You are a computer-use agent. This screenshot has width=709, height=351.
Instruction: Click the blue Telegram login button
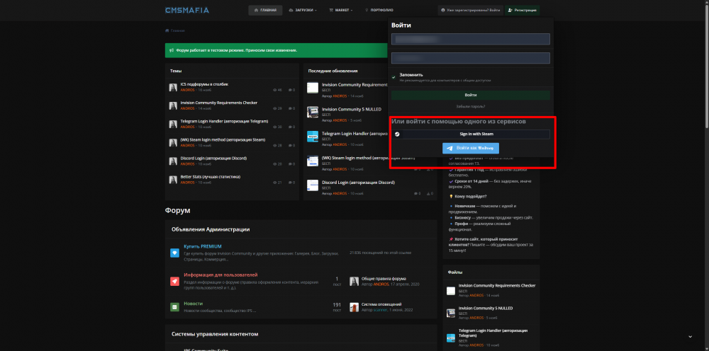[470, 148]
